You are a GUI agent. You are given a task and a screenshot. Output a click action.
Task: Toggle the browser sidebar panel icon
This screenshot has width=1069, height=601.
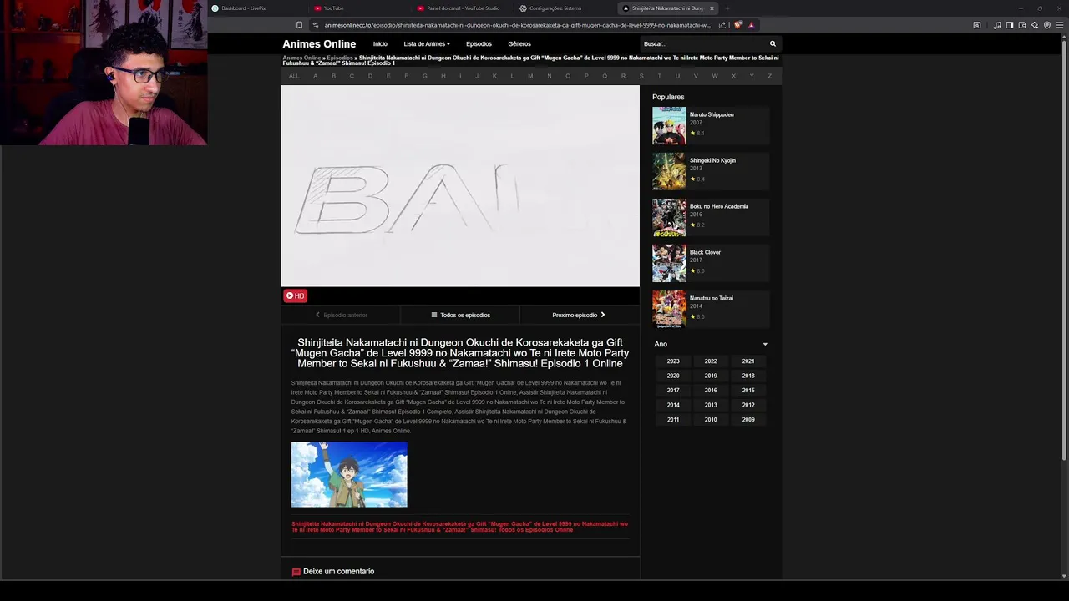[x=1010, y=25]
